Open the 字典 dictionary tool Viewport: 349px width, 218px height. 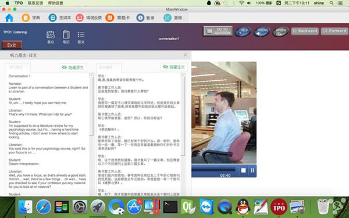click(31, 18)
